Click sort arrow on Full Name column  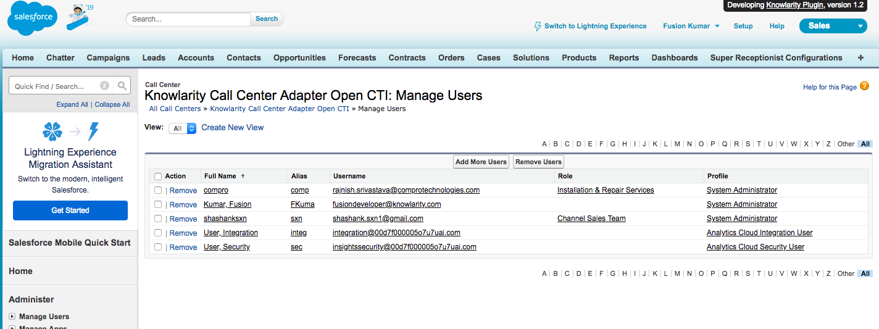[x=243, y=176]
